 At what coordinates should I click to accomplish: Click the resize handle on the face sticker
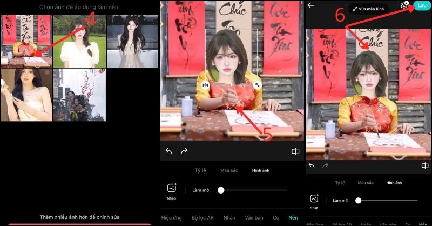pos(258,85)
